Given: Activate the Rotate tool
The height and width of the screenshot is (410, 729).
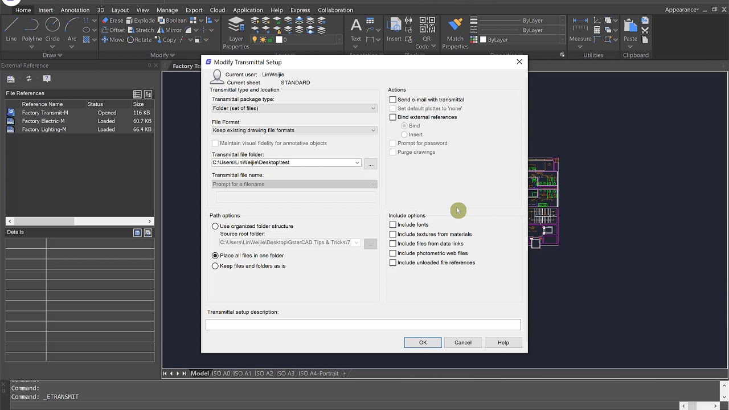Looking at the screenshot, I should [x=139, y=40].
